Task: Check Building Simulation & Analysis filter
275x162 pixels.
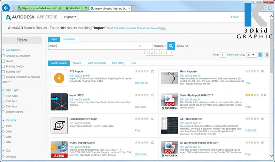Action: (x=3, y=77)
